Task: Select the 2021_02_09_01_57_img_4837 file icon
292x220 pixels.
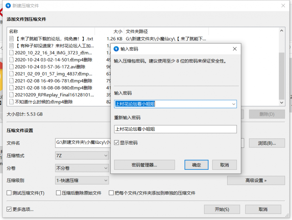Action: pyautogui.click(x=11, y=74)
